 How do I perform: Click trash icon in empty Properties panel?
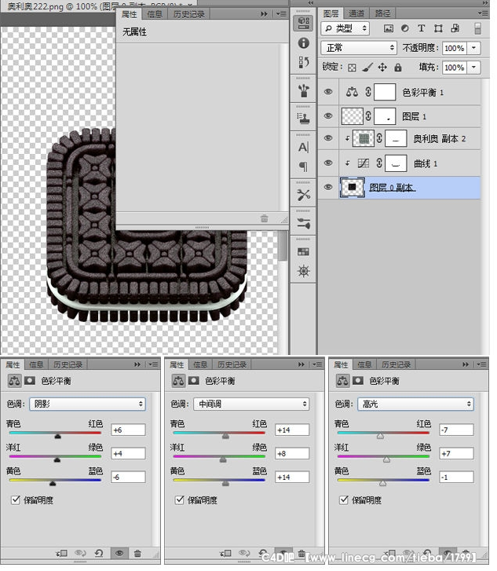point(265,218)
